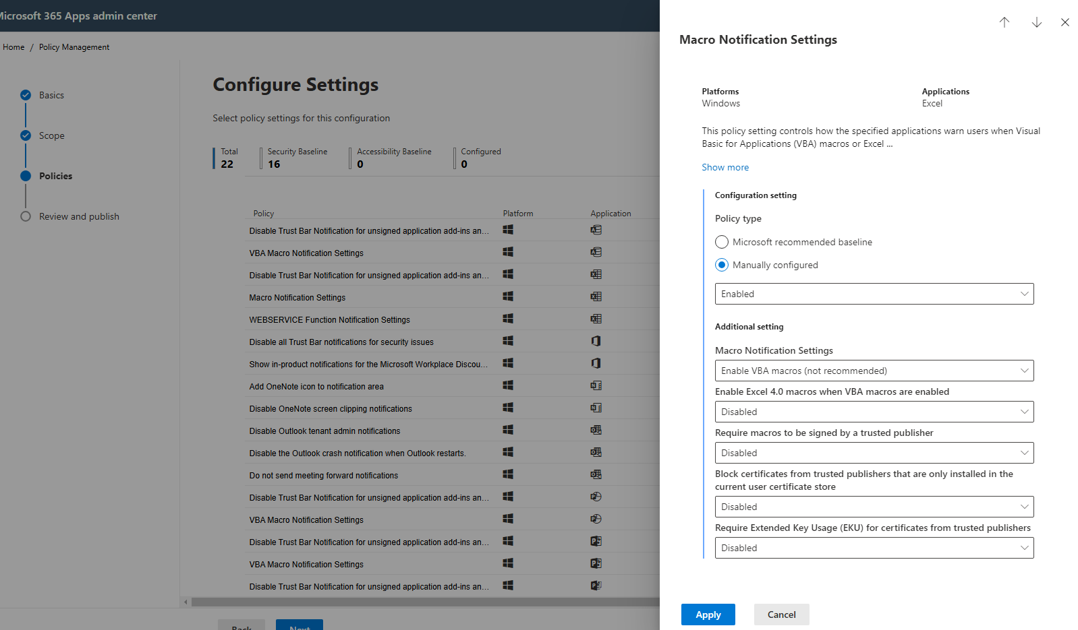The image size is (1078, 630).
Task: Click Outlook icon in Do not send meeting forward row
Action: pos(596,474)
